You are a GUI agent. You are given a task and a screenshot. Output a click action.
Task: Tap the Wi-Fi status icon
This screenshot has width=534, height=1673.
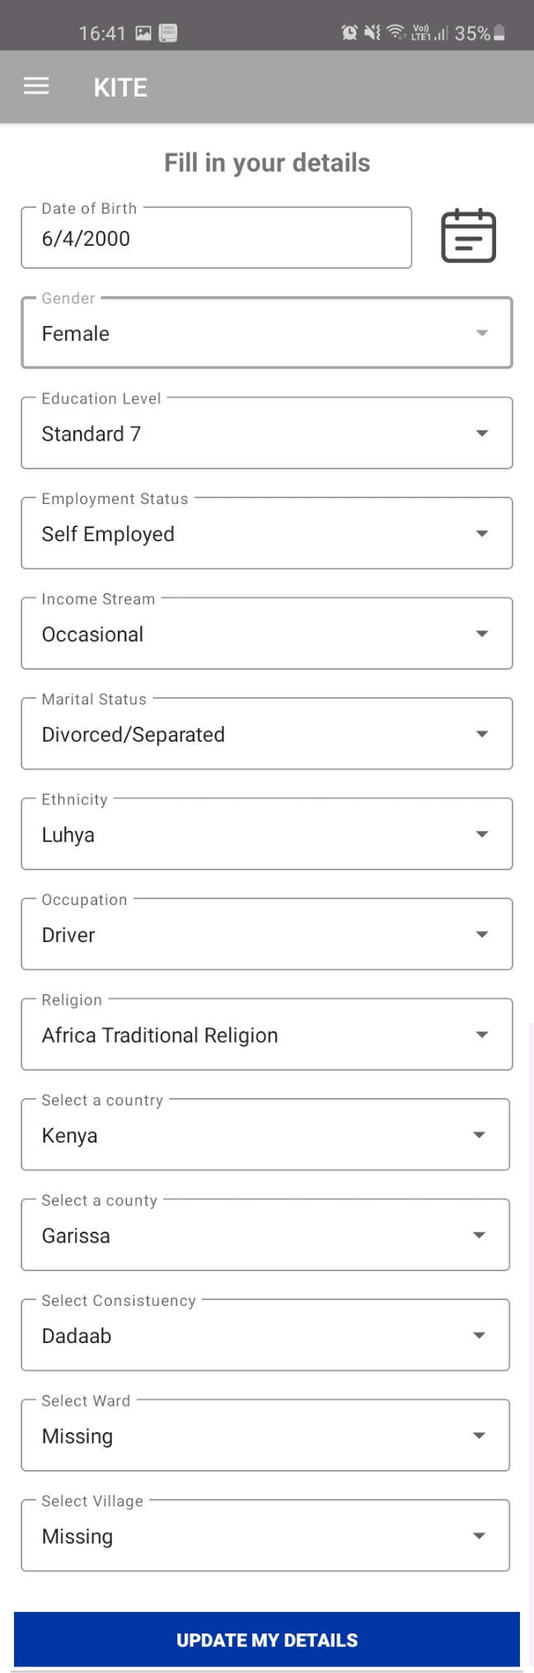(x=396, y=33)
